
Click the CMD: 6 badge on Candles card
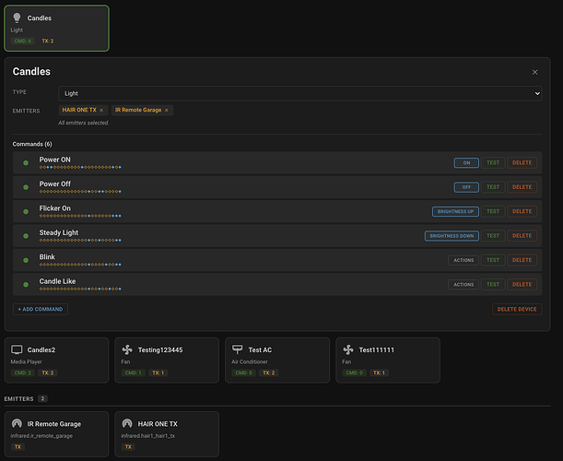click(23, 41)
